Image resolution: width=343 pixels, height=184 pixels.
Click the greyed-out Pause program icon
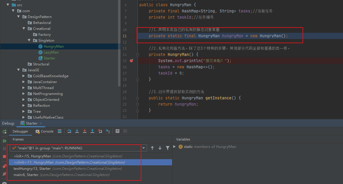pos(4,149)
